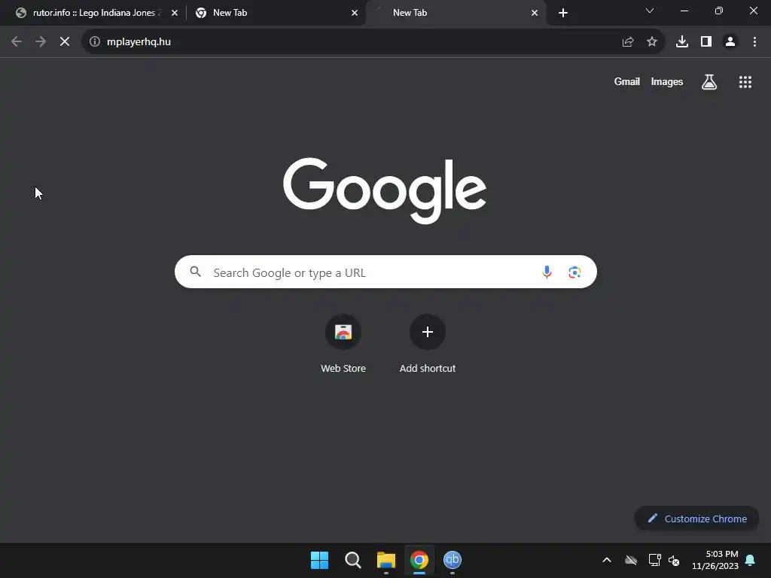Open notifications bell icon
771x578 pixels.
click(x=750, y=560)
